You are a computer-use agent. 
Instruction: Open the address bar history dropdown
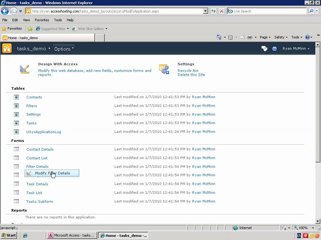[206, 11]
